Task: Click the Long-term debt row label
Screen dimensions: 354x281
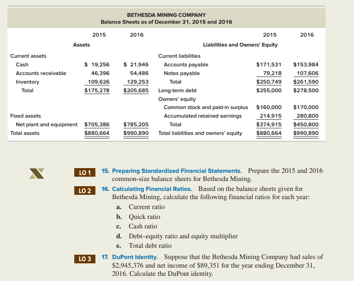Action: click(177, 91)
